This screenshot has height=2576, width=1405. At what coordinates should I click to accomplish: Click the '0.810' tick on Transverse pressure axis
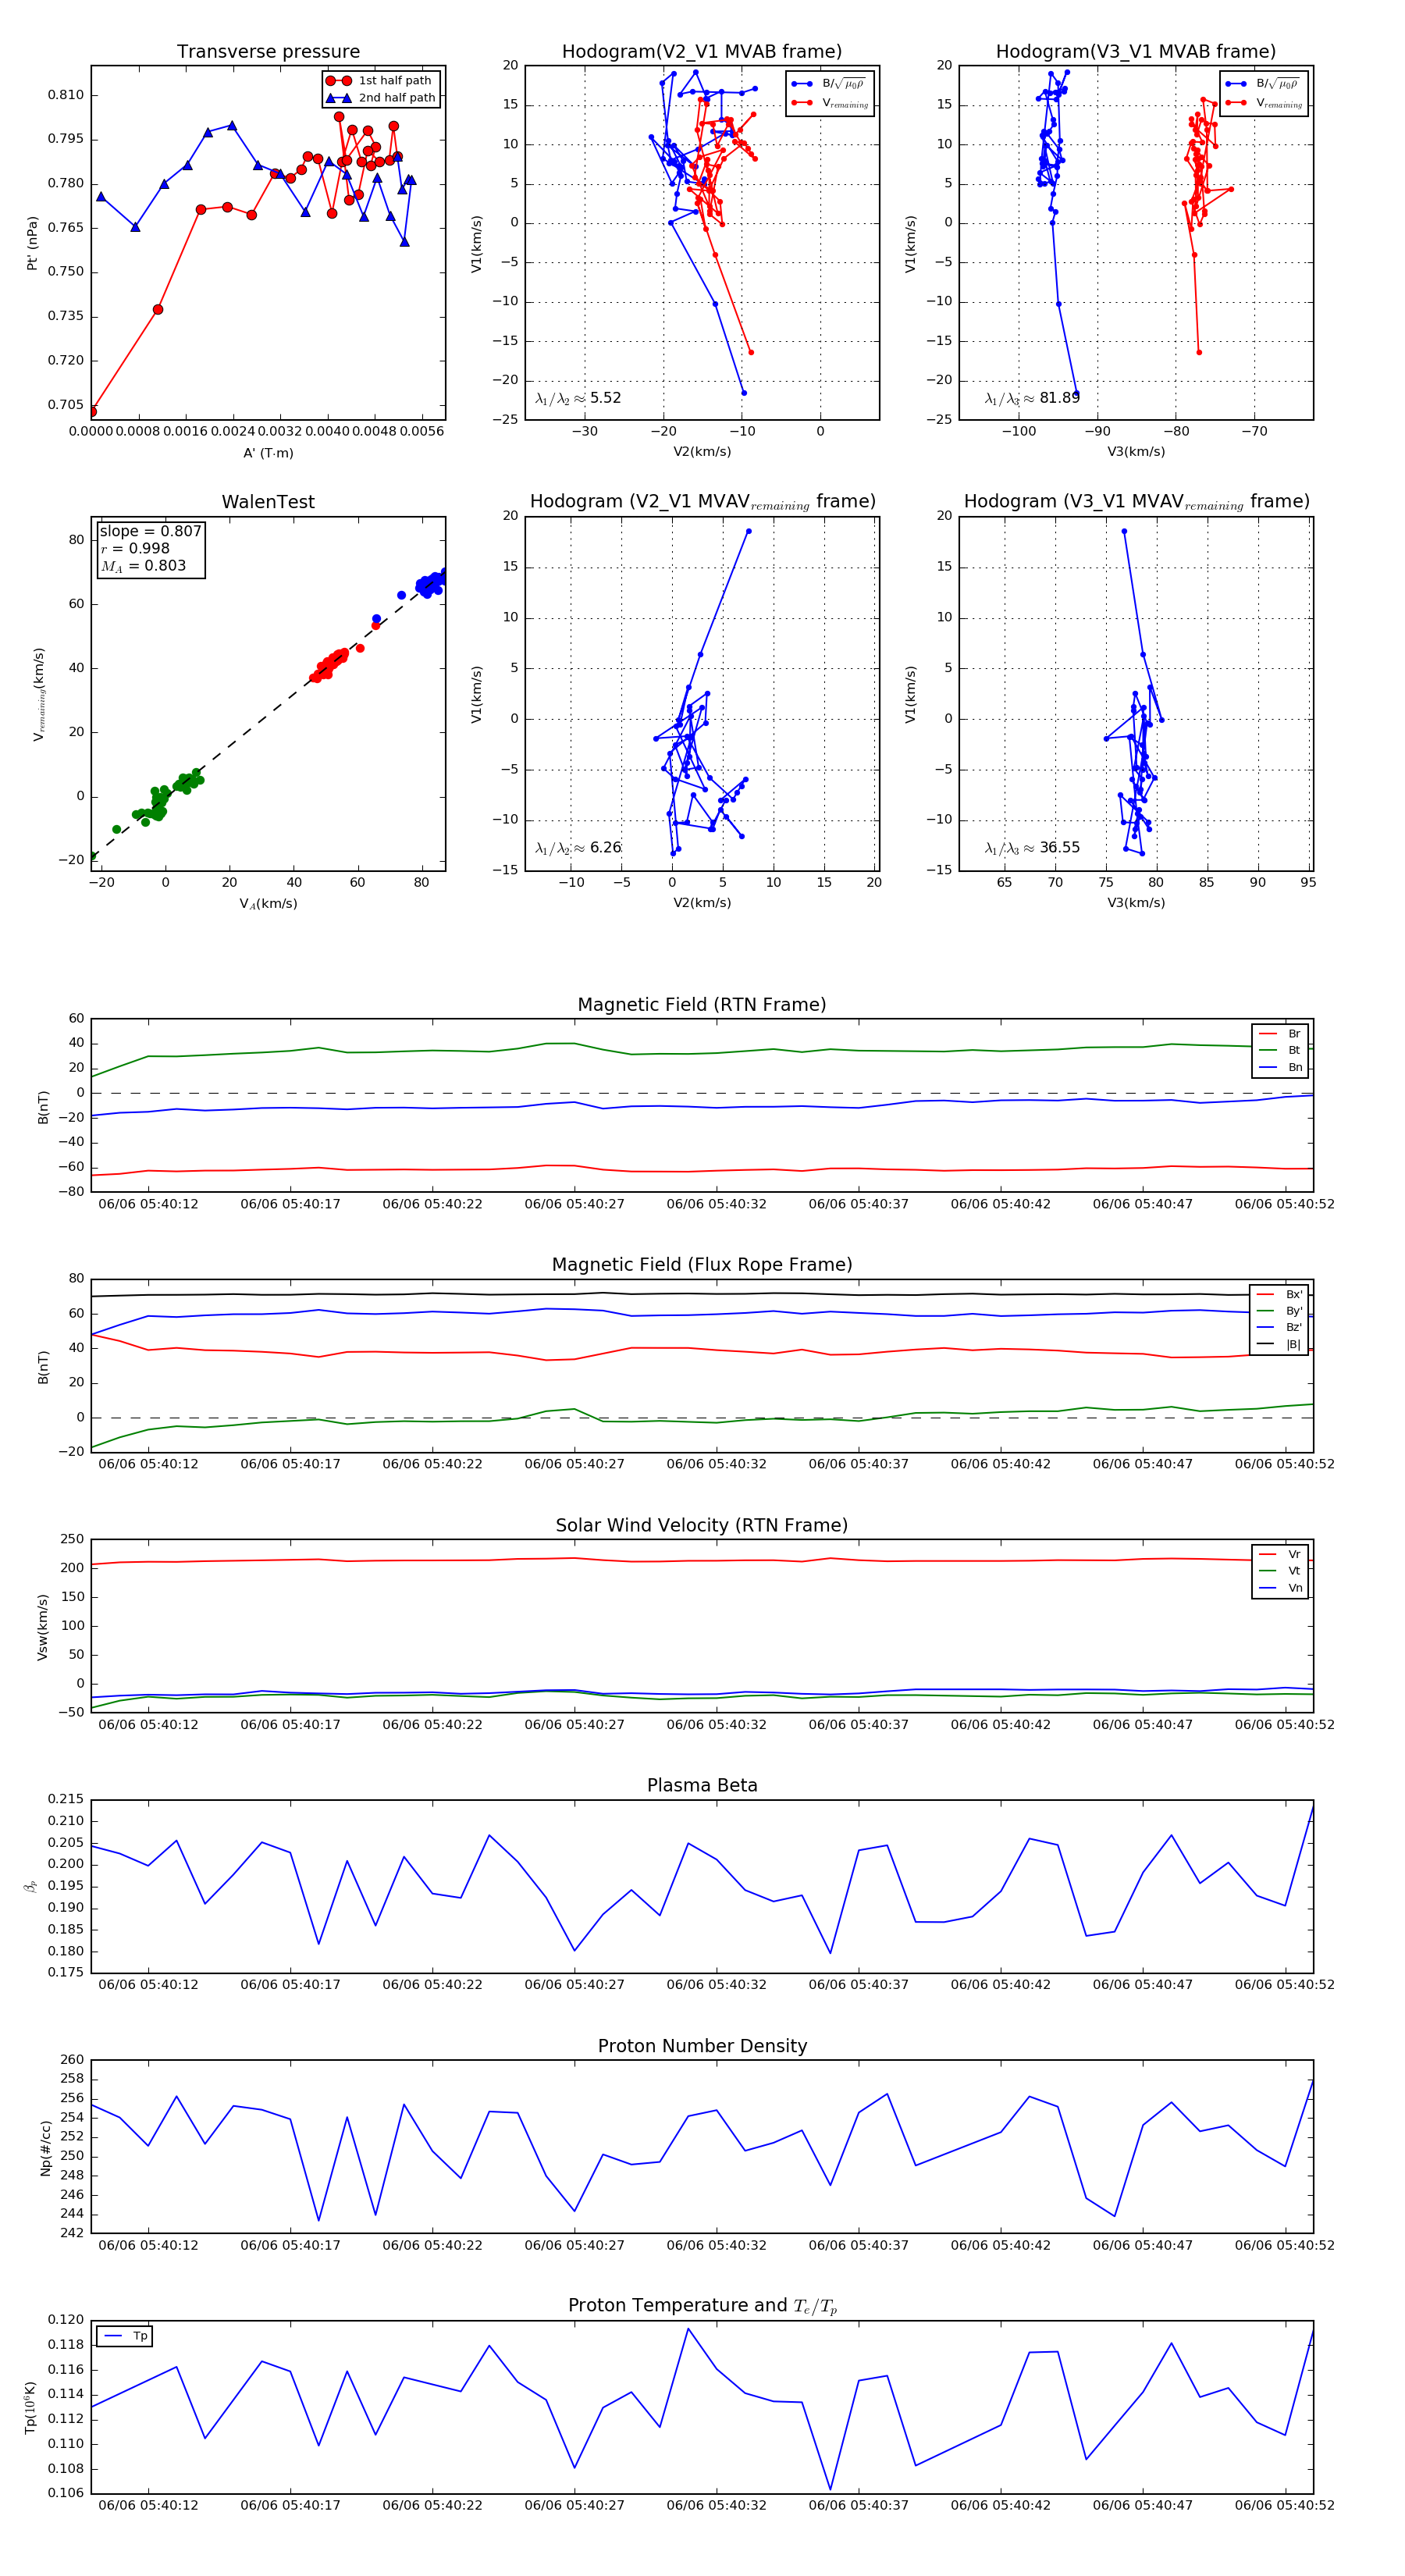click(66, 95)
